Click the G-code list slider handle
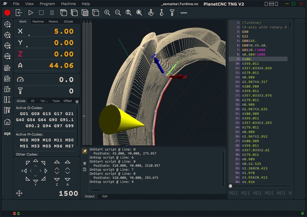Image resolution: width=307 pixels, height=217 pixels. (x=231, y=186)
